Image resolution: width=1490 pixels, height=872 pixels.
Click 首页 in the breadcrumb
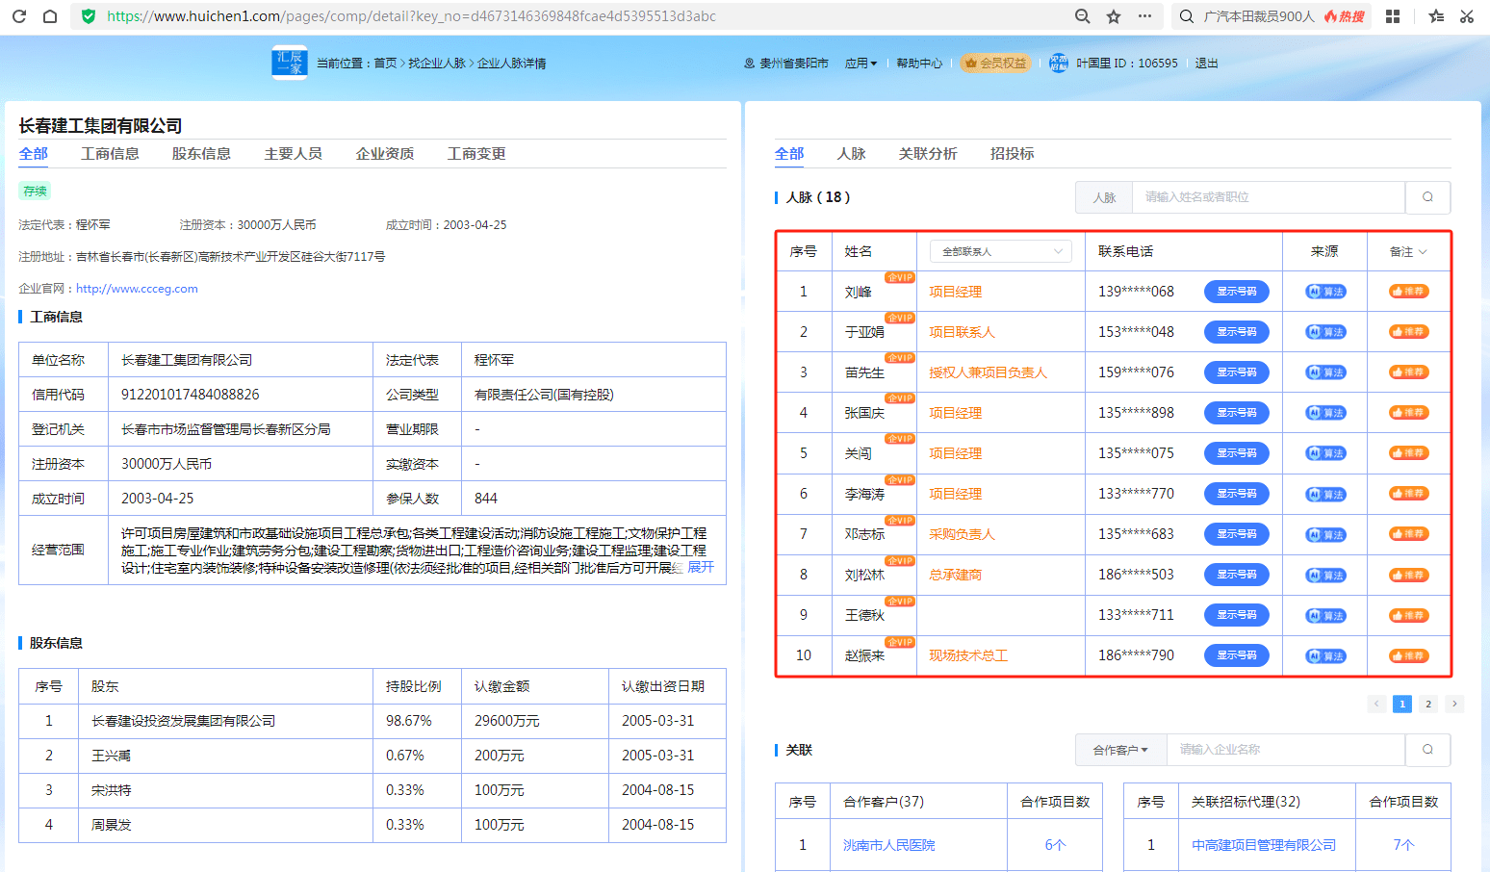click(x=385, y=64)
